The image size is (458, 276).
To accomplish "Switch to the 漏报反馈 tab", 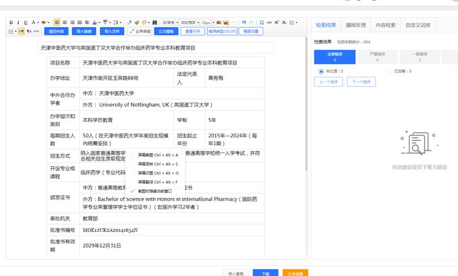I will 356,25.
